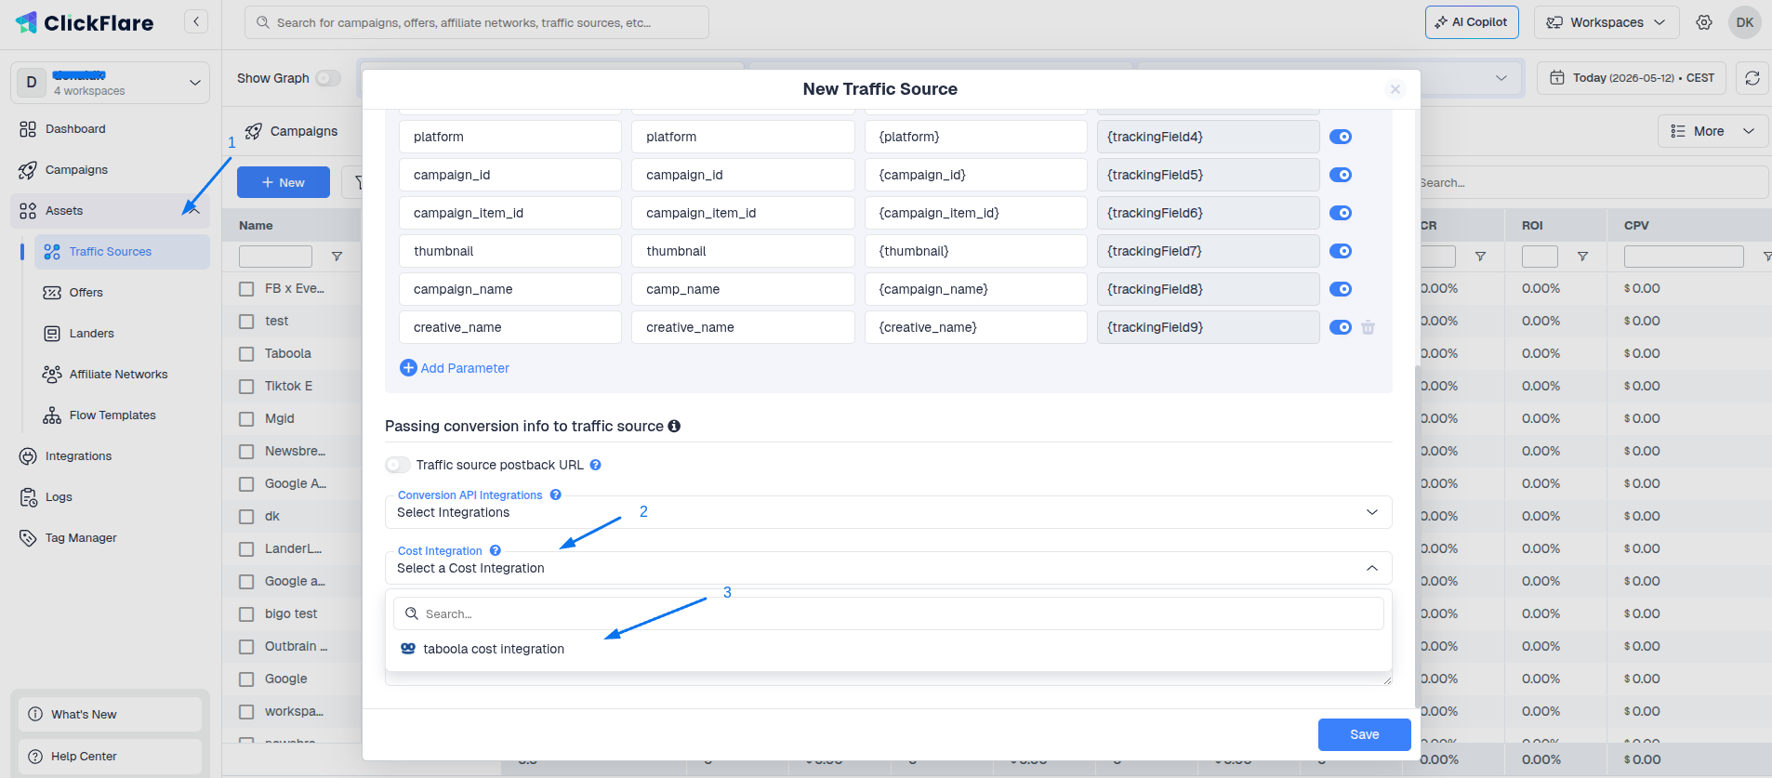Delete the creative_name parameter row
Screen dimensions: 1772x778
point(1369,327)
